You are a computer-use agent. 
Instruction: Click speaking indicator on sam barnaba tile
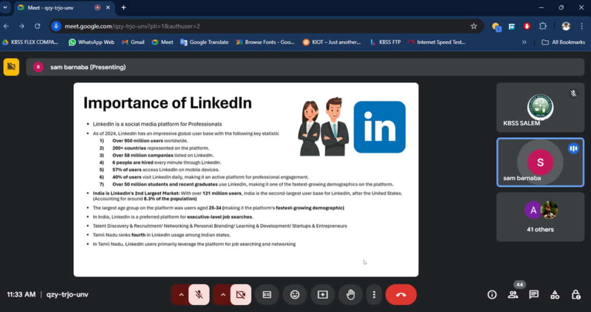point(573,148)
